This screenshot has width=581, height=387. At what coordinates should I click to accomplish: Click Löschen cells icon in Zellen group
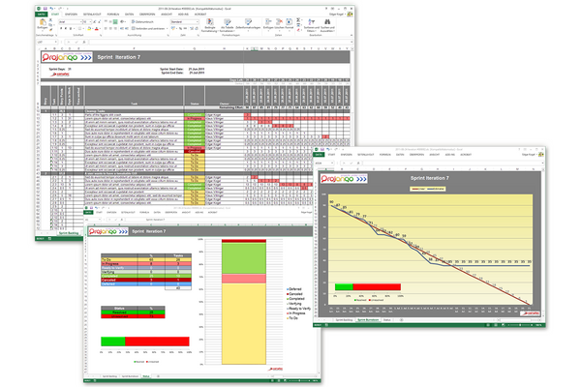[x=279, y=22]
